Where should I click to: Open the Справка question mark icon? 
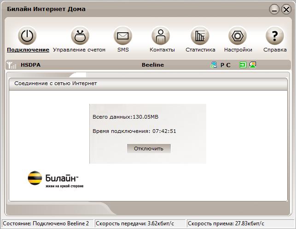tap(275, 36)
